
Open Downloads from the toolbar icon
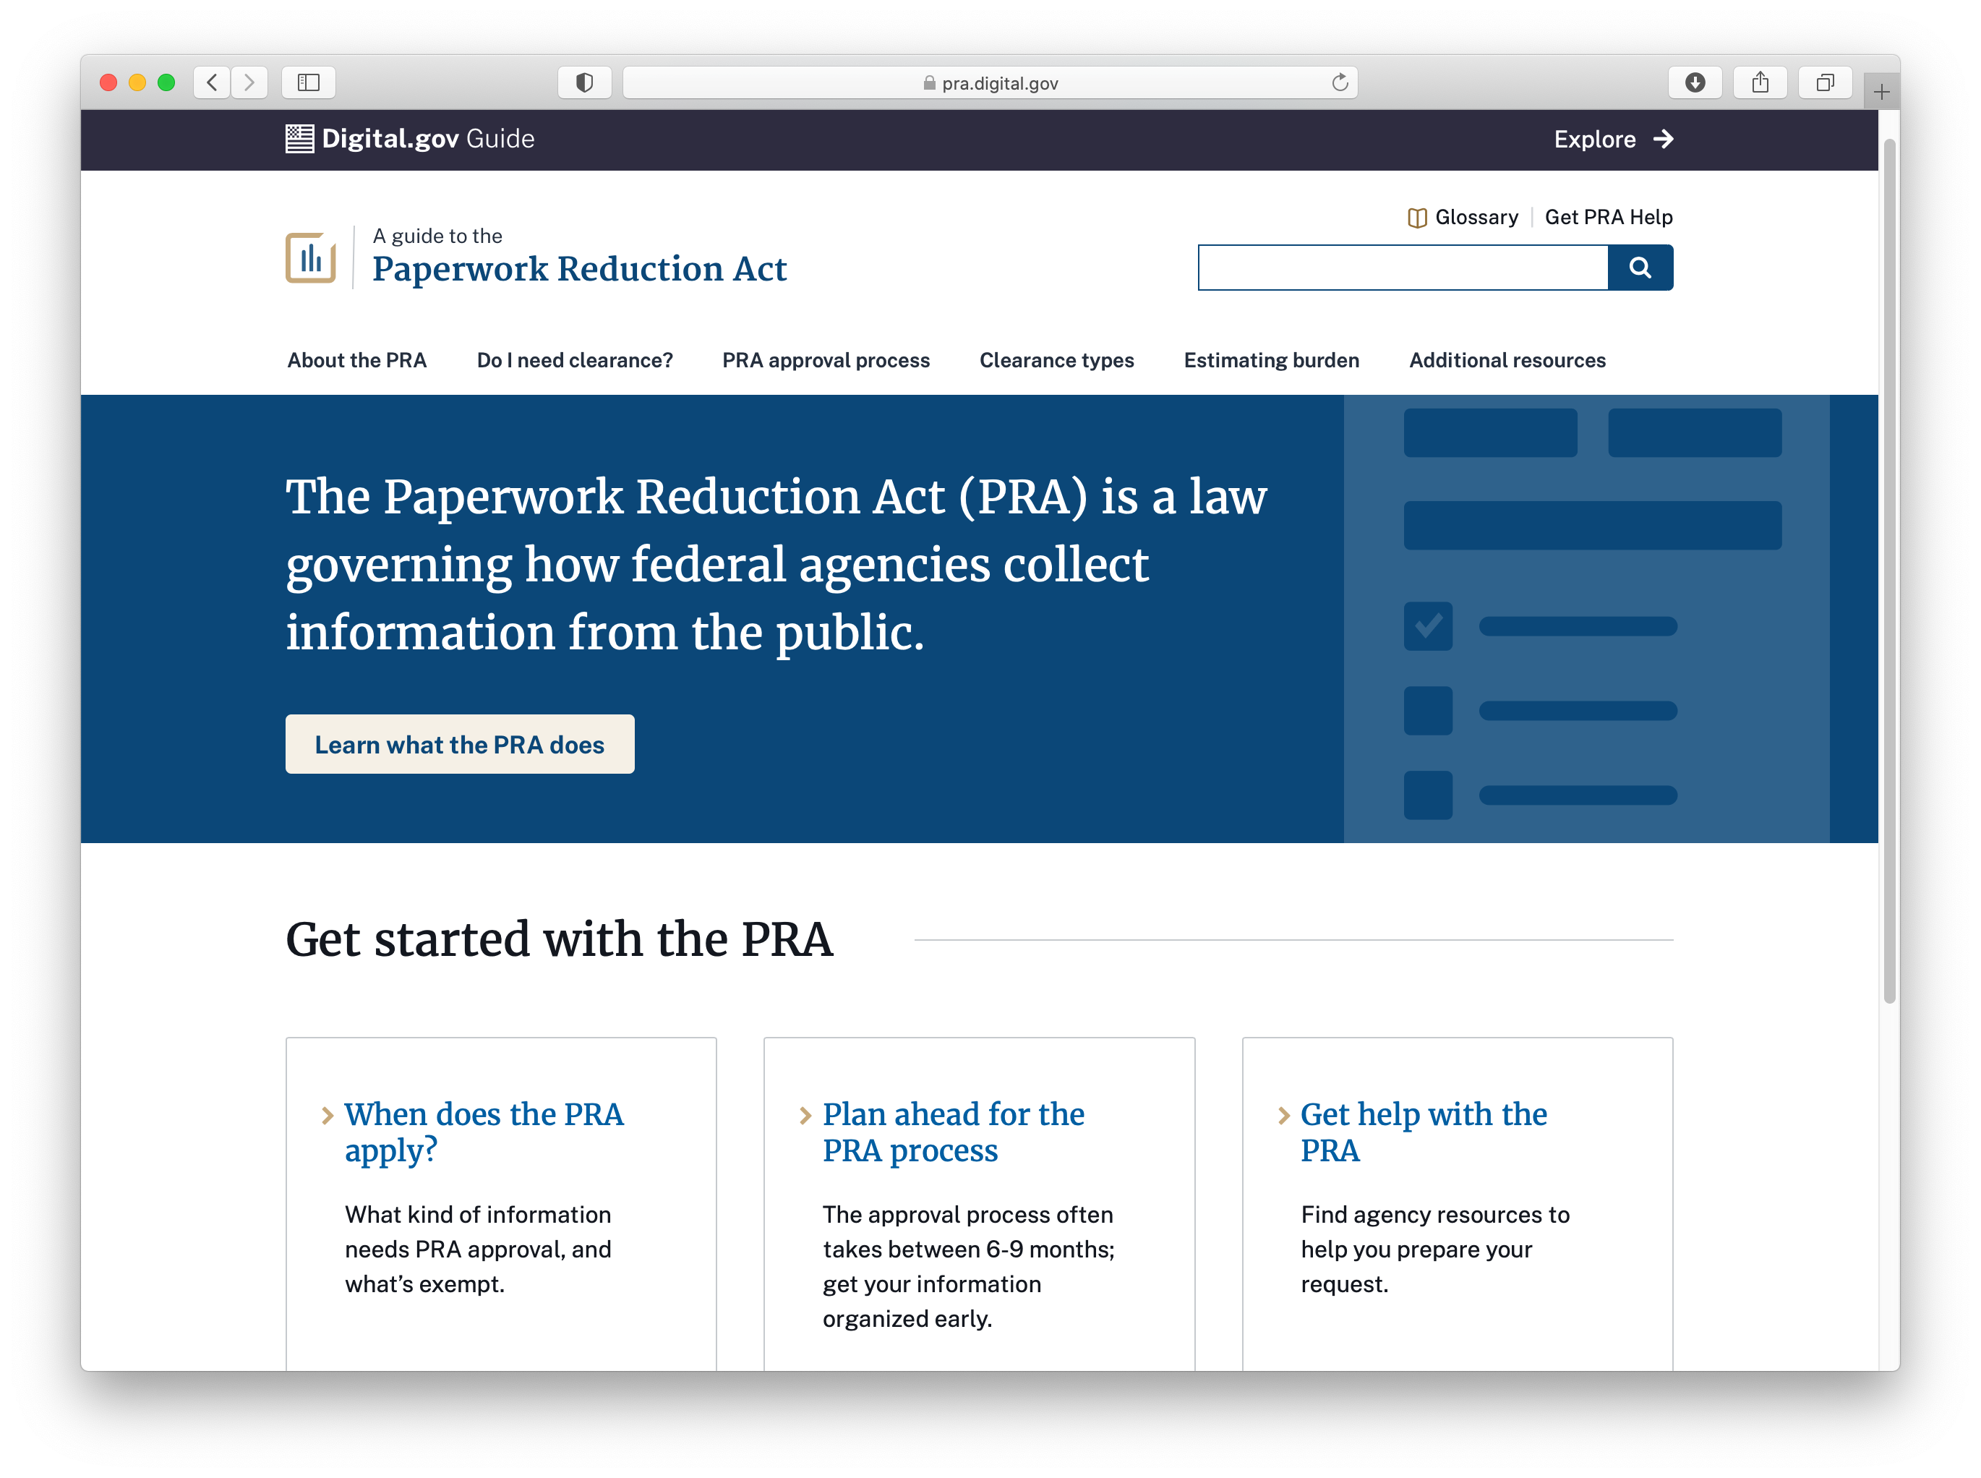1695,82
